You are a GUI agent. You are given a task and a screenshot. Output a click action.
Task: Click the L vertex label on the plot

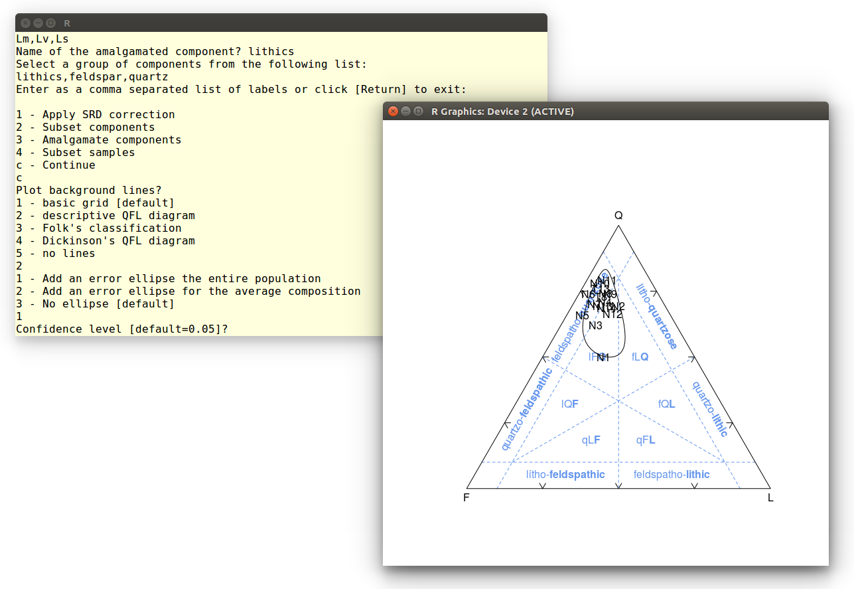770,497
